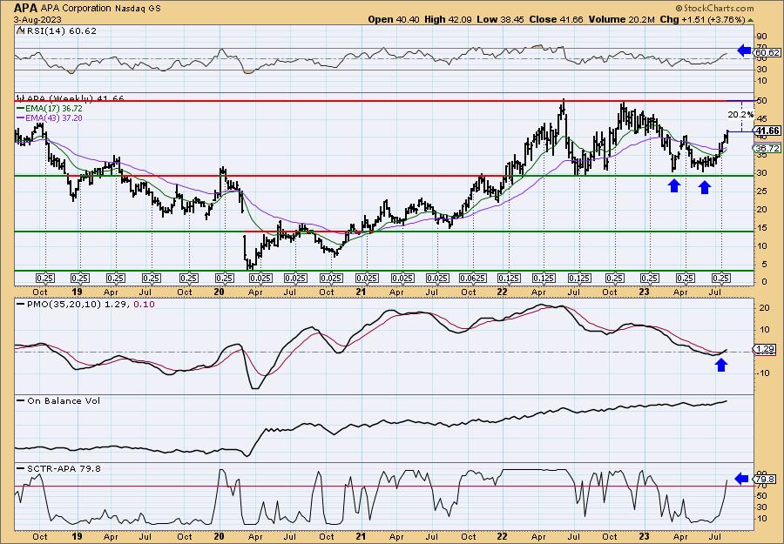784x544 pixels.
Task: Select the 'On Balance Vol' panel label
Action: point(58,400)
